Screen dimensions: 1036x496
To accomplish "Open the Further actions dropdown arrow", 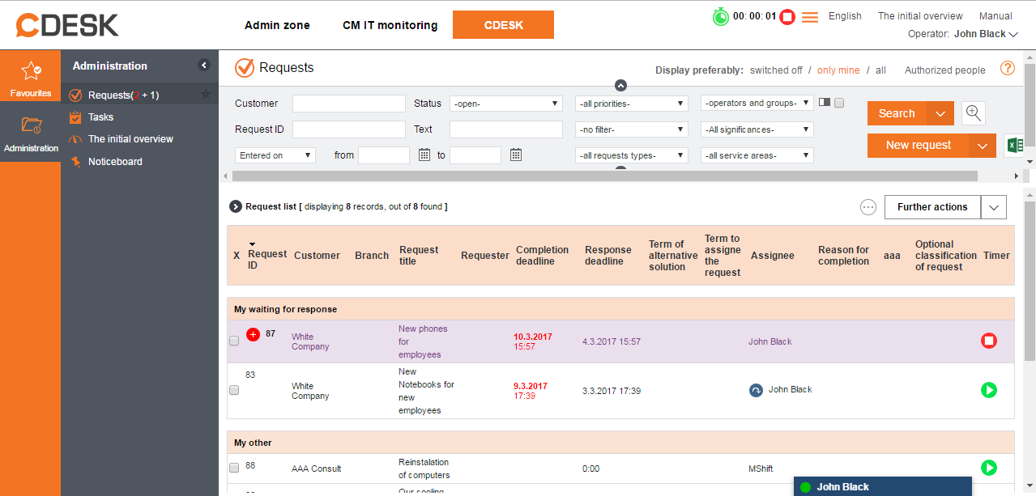I will pos(993,207).
